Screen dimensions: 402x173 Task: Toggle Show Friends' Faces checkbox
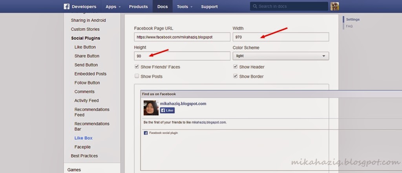(137, 67)
